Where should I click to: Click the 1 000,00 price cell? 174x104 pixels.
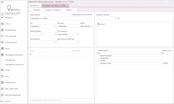(x=167, y=63)
